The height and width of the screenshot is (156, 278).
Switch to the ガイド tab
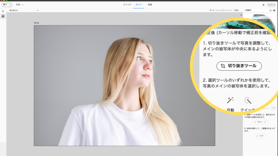point(138,5)
